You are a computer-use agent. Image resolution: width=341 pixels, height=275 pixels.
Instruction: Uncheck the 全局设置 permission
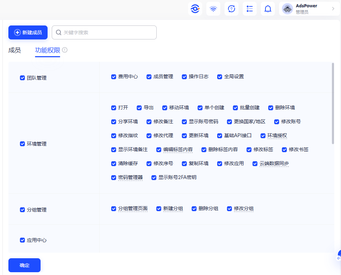220,77
